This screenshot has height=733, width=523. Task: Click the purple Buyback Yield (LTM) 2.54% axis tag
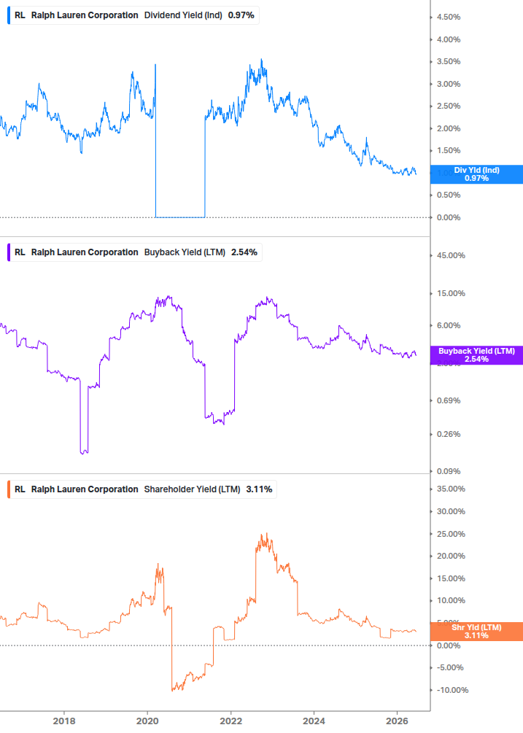(476, 355)
